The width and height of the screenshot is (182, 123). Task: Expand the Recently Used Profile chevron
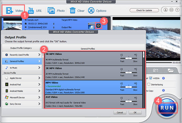tap(39, 55)
